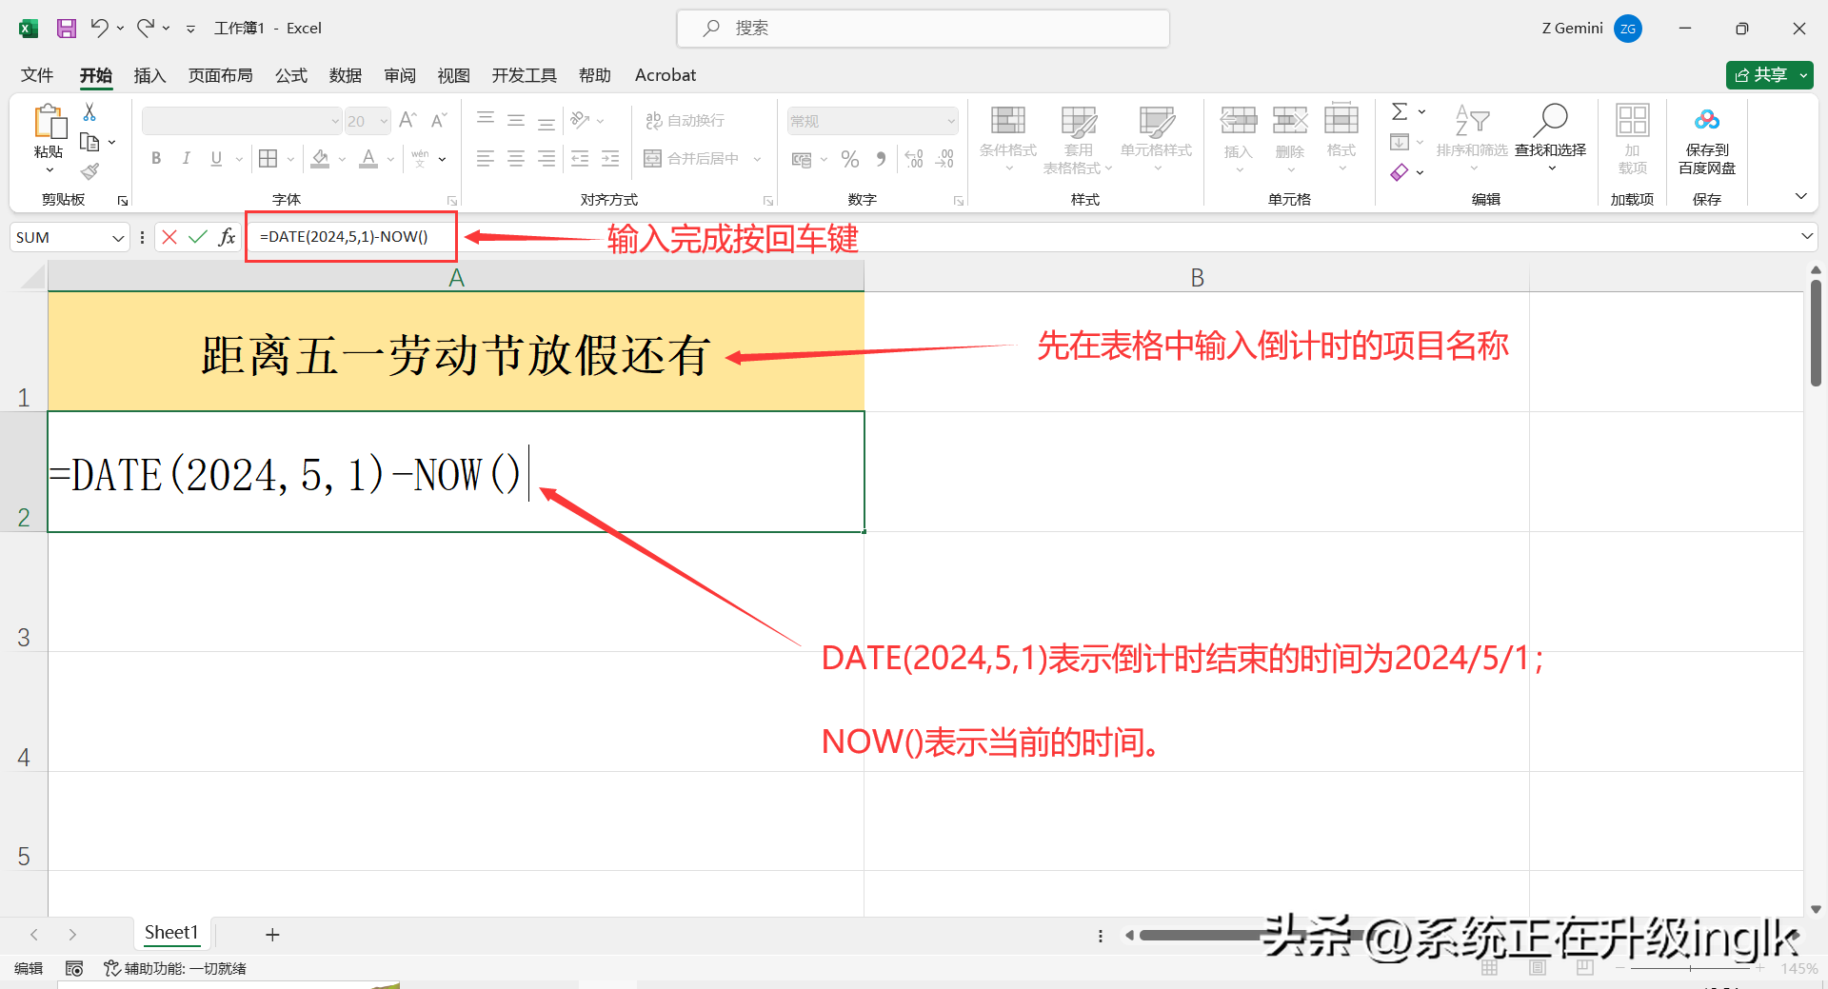Open the font size dropdown
The height and width of the screenshot is (989, 1828).
click(x=384, y=121)
